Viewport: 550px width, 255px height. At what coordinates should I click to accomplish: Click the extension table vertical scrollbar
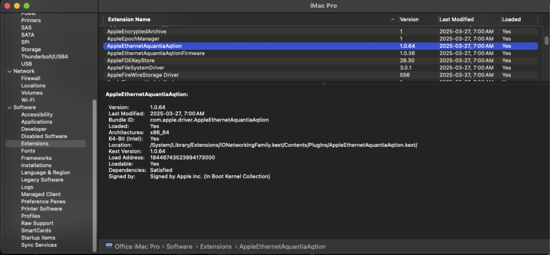pos(546,41)
